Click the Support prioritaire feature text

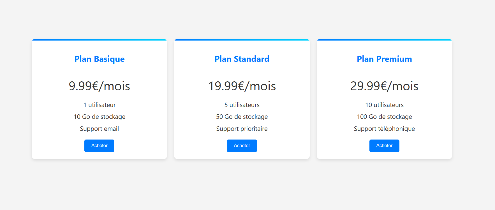242,129
